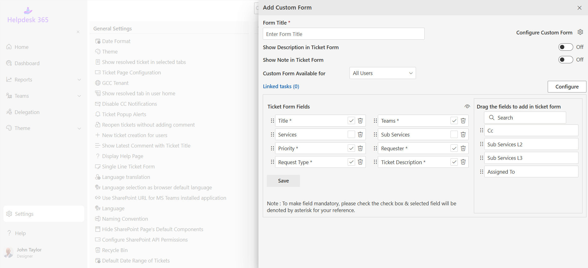
Task: Uncheck mandatory checkbox for Requester field
Action: pyautogui.click(x=454, y=148)
